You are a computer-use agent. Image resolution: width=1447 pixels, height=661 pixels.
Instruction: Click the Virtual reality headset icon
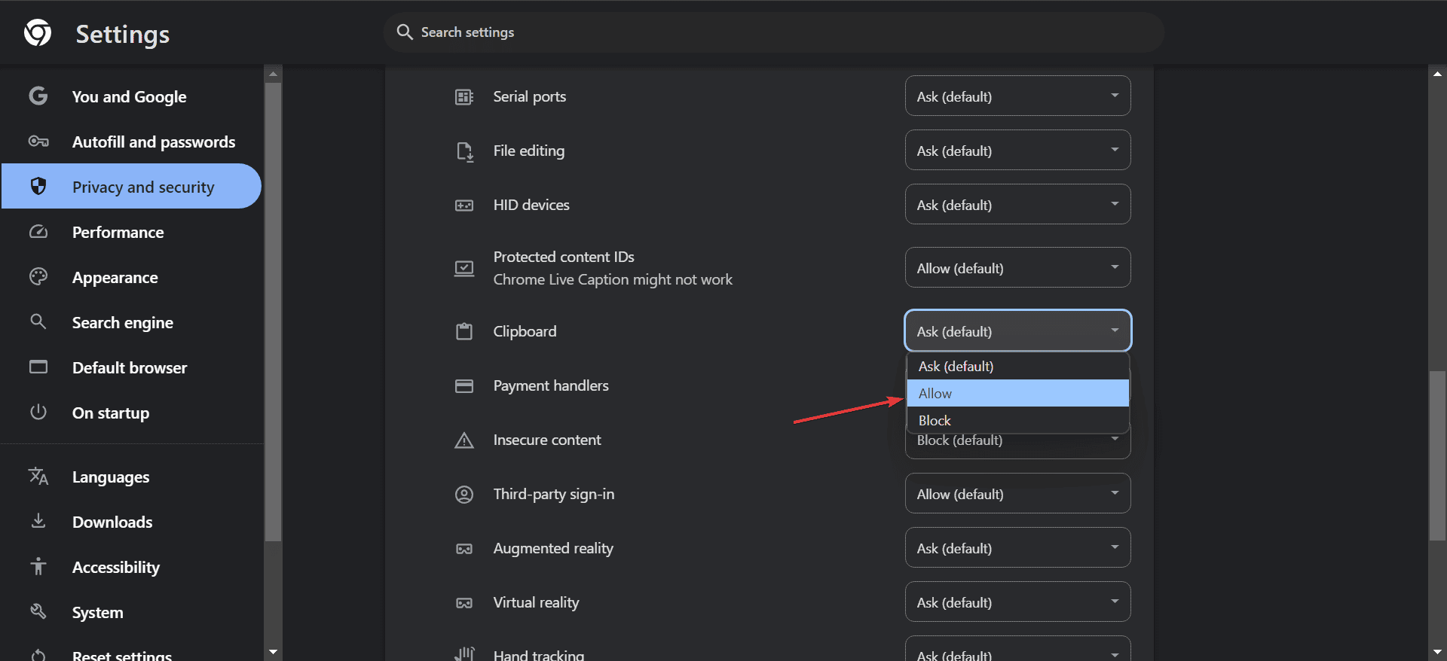(x=464, y=603)
